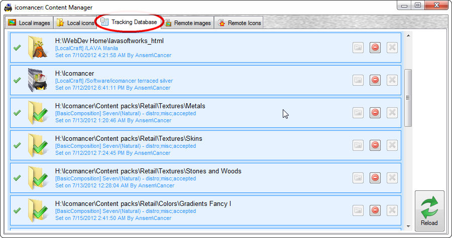Click the open-folder icon for Textures\Skins
Viewport: 452px width, 238px height.
coord(358,145)
